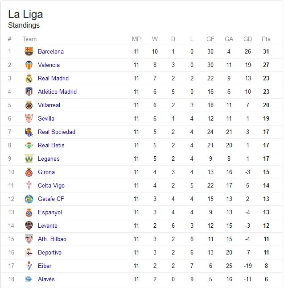Open the Leganes team link
Screen dimensions: 284x288
tap(49, 159)
